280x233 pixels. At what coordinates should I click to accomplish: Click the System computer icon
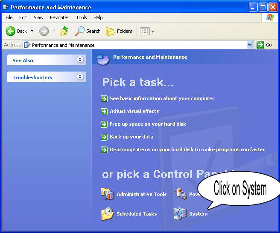180,213
